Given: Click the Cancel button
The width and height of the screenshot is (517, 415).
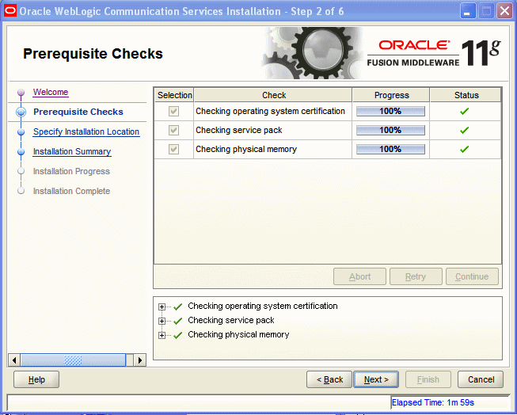Looking at the screenshot, I should (481, 379).
